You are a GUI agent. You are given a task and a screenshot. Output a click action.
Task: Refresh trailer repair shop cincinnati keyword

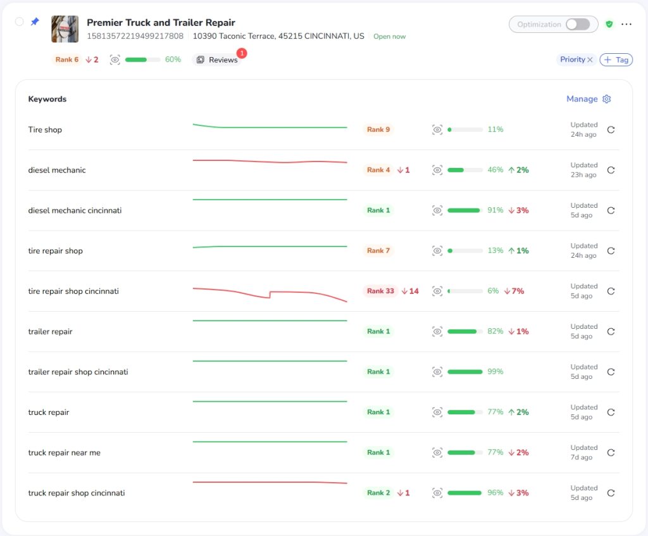pos(611,372)
